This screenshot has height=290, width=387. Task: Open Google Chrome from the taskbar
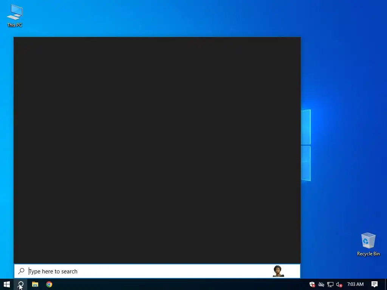[49, 284]
